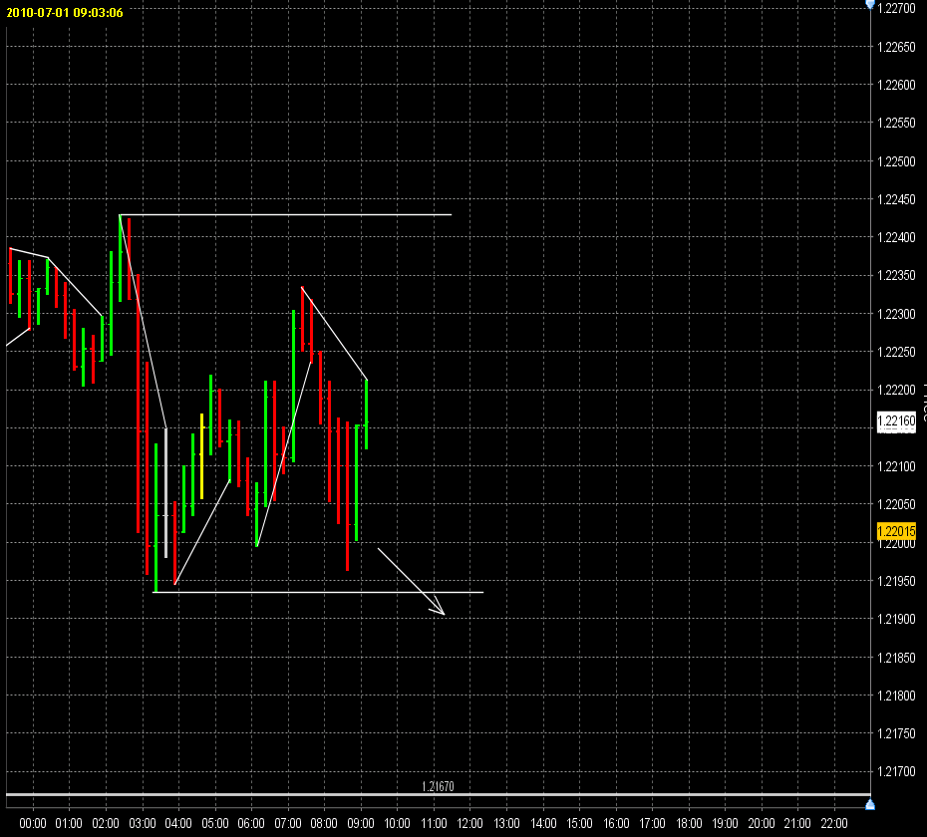The image size is (927, 837).
Task: Click the 00:00 time axis label
Action: [x=33, y=823]
